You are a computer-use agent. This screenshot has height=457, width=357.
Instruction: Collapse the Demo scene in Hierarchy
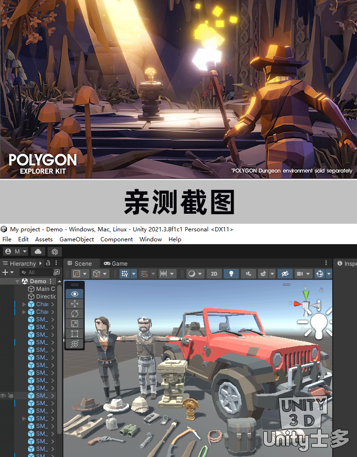coord(18,281)
